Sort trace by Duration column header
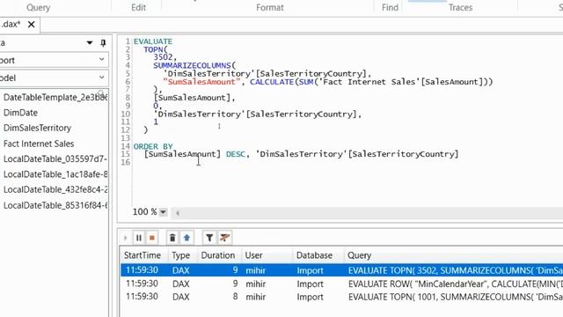Screen dimensions: 563x317 click(x=218, y=255)
